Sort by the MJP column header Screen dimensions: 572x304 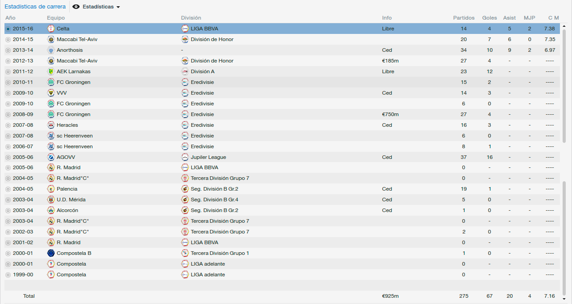point(530,18)
